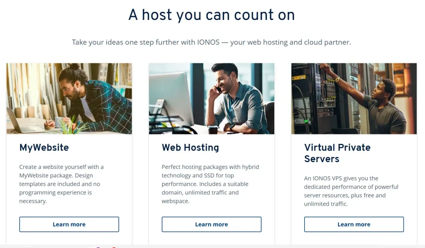425x248 pixels.
Task: Click the 'A host you can count on' heading
Action: 211,15
